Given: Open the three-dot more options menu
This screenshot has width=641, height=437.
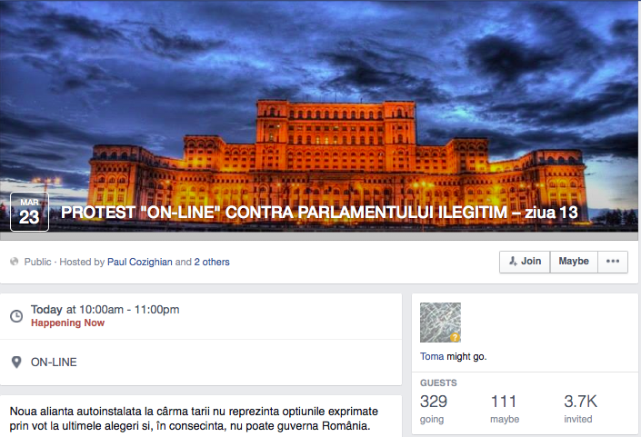Looking at the screenshot, I should [613, 262].
